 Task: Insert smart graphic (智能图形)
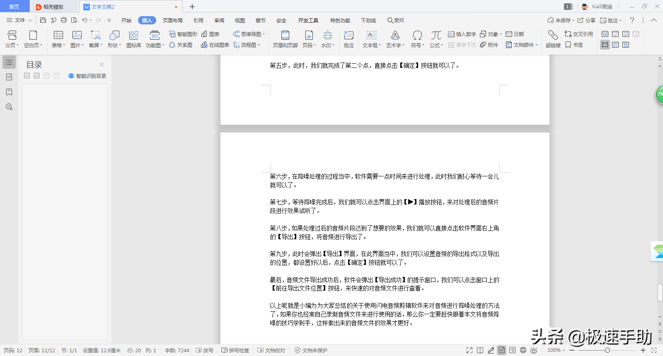click(183, 34)
